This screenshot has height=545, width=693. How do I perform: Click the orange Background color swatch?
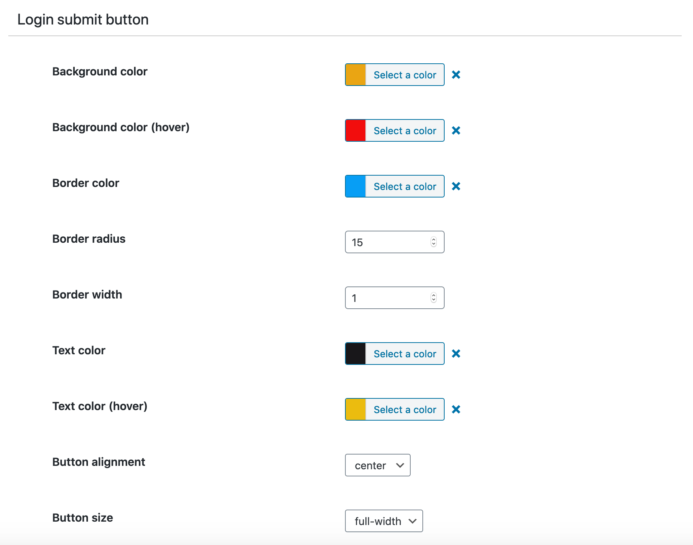[x=355, y=75]
